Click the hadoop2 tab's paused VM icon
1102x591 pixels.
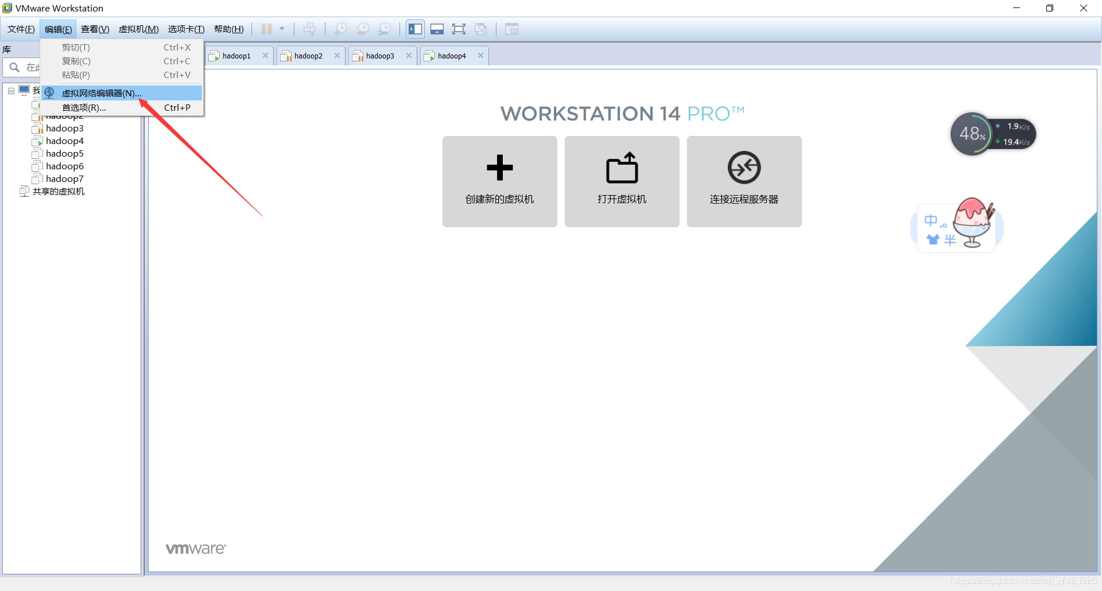[x=286, y=56]
